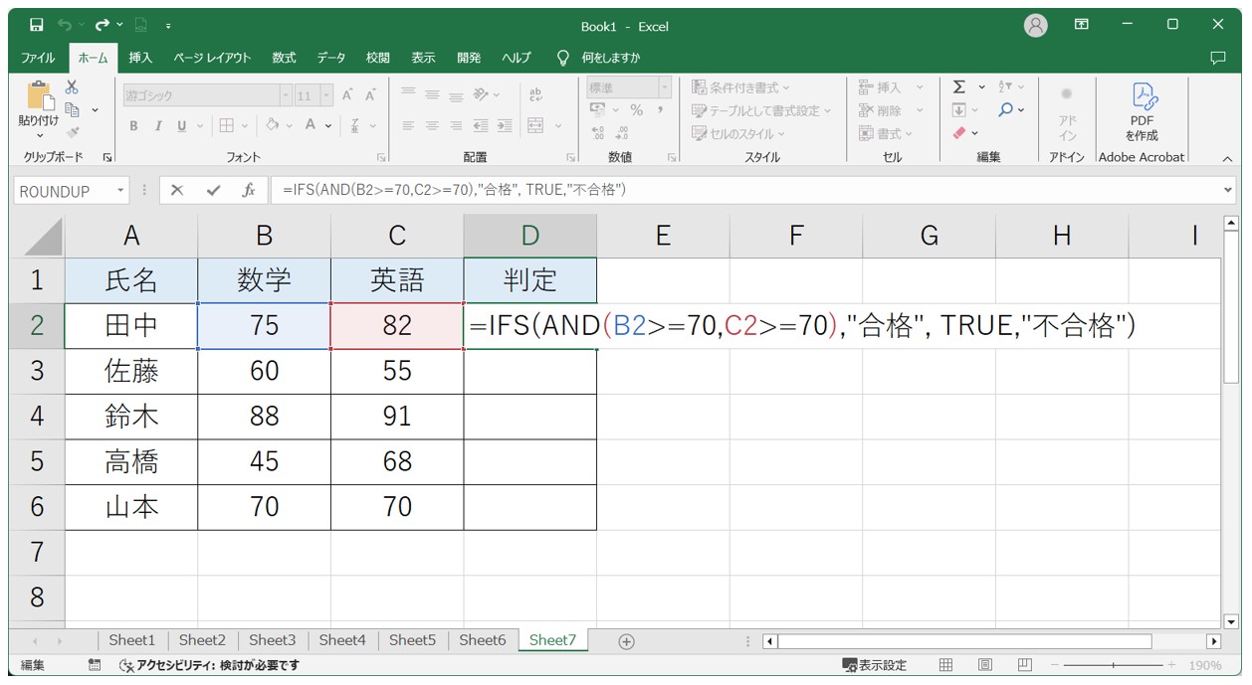Click the font color A button
Image resolution: width=1252 pixels, height=685 pixels.
coord(311,125)
